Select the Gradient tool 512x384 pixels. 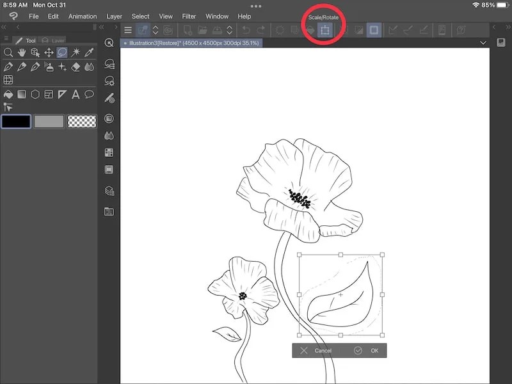(22, 95)
